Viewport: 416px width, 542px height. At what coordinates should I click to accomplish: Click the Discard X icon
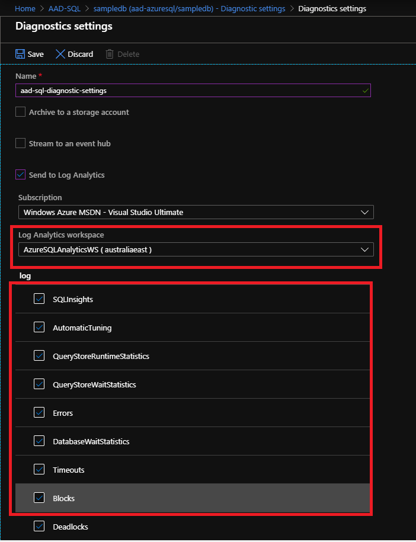click(60, 54)
